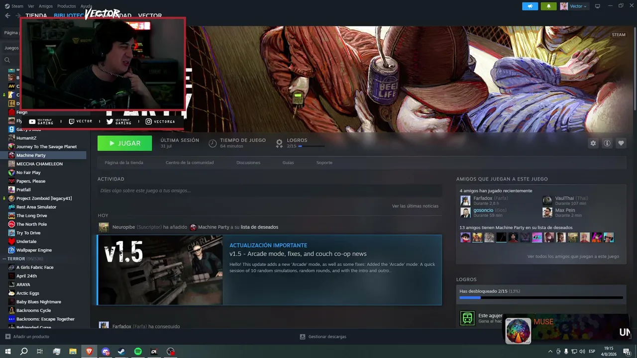637x358 pixels.
Task: Show game information icon
Action: click(x=607, y=143)
